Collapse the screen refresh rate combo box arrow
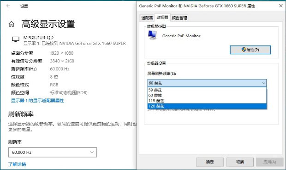This screenshot has height=170, width=286. [x=263, y=83]
